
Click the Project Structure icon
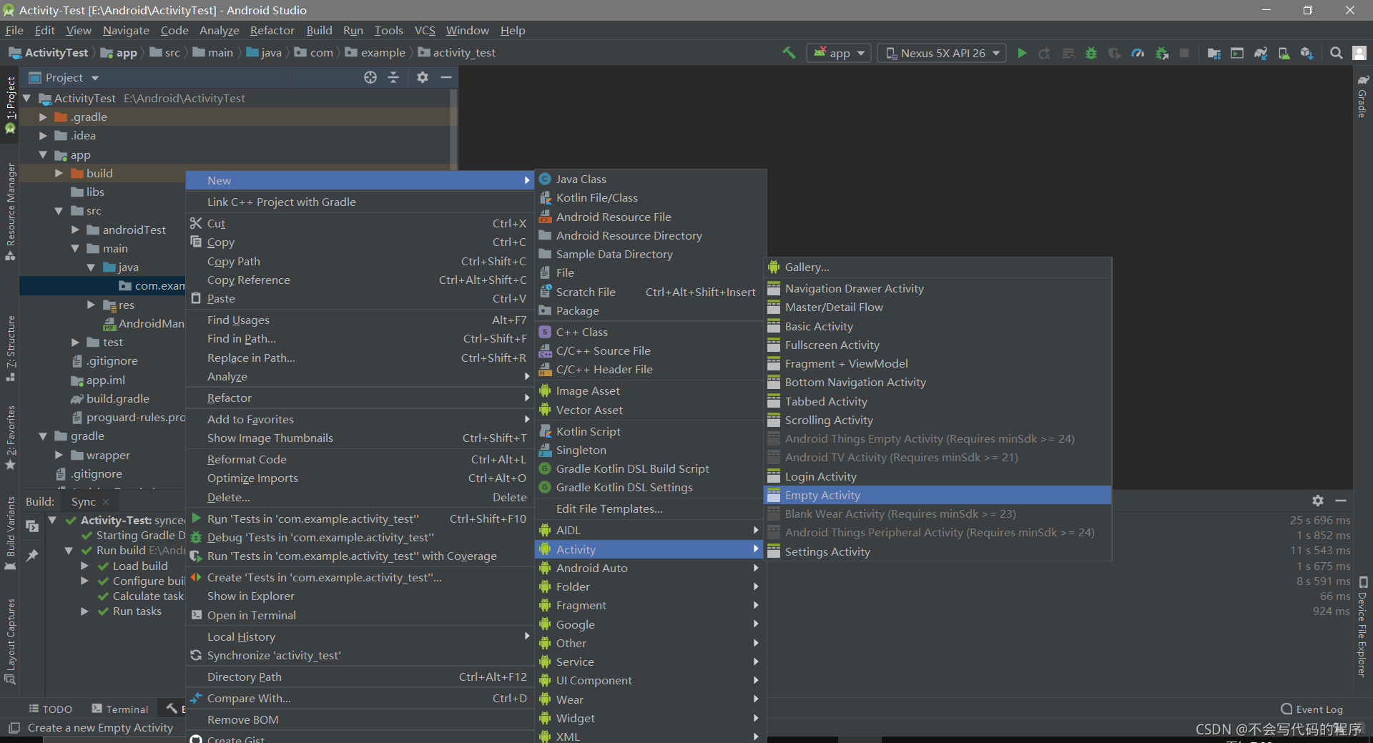tap(1214, 53)
